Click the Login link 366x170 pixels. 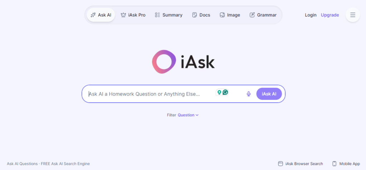[311, 15]
